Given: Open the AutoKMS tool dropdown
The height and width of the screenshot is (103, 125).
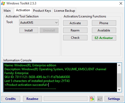Looking at the screenshot, I should point(39,23).
